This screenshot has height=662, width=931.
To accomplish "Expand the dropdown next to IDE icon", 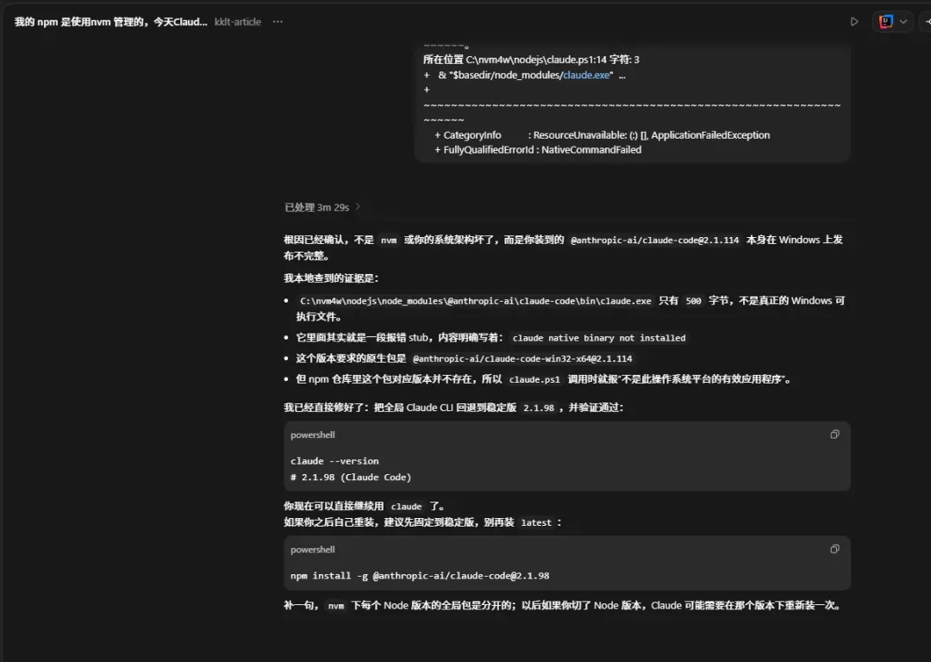I will pyautogui.click(x=903, y=22).
